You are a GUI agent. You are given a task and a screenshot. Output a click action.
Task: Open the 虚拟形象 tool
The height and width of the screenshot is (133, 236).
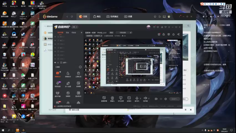58,94
